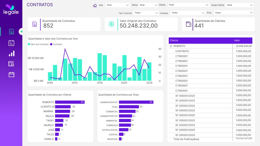260x146 pixels.
Task: Open the calendar list sidebar icon
Action: tap(11, 43)
